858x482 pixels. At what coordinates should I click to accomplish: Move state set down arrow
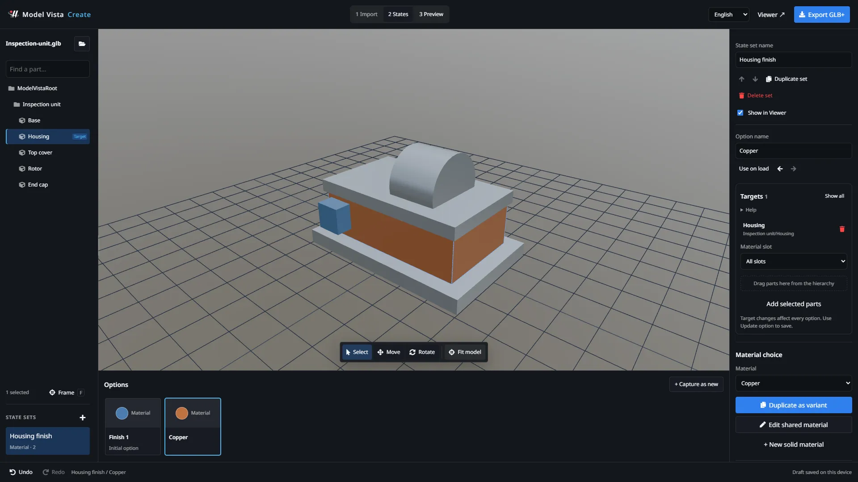[x=755, y=79]
